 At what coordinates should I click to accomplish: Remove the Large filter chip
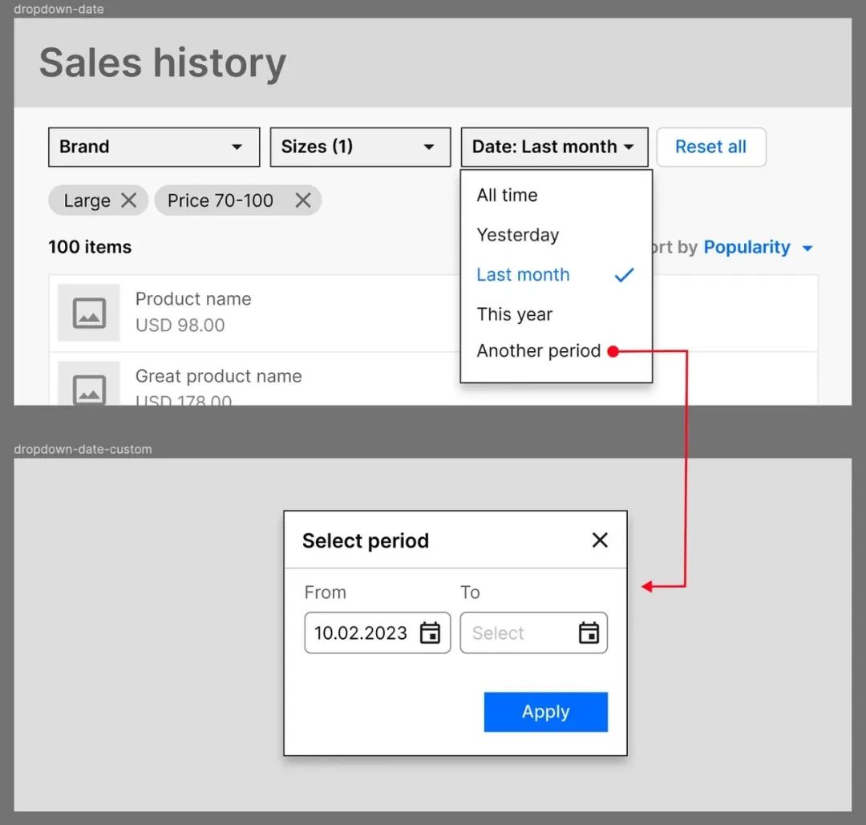pos(128,200)
